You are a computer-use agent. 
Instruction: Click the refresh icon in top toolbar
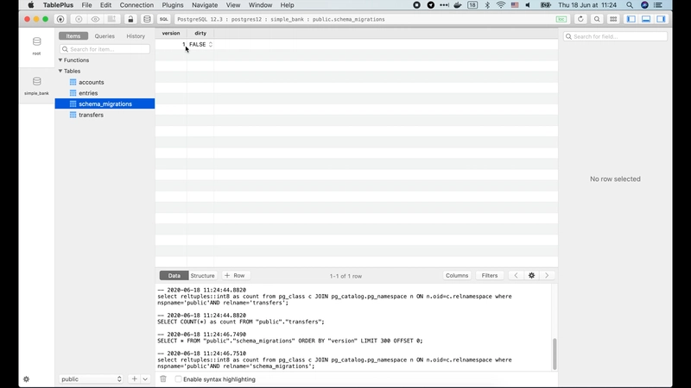click(580, 19)
